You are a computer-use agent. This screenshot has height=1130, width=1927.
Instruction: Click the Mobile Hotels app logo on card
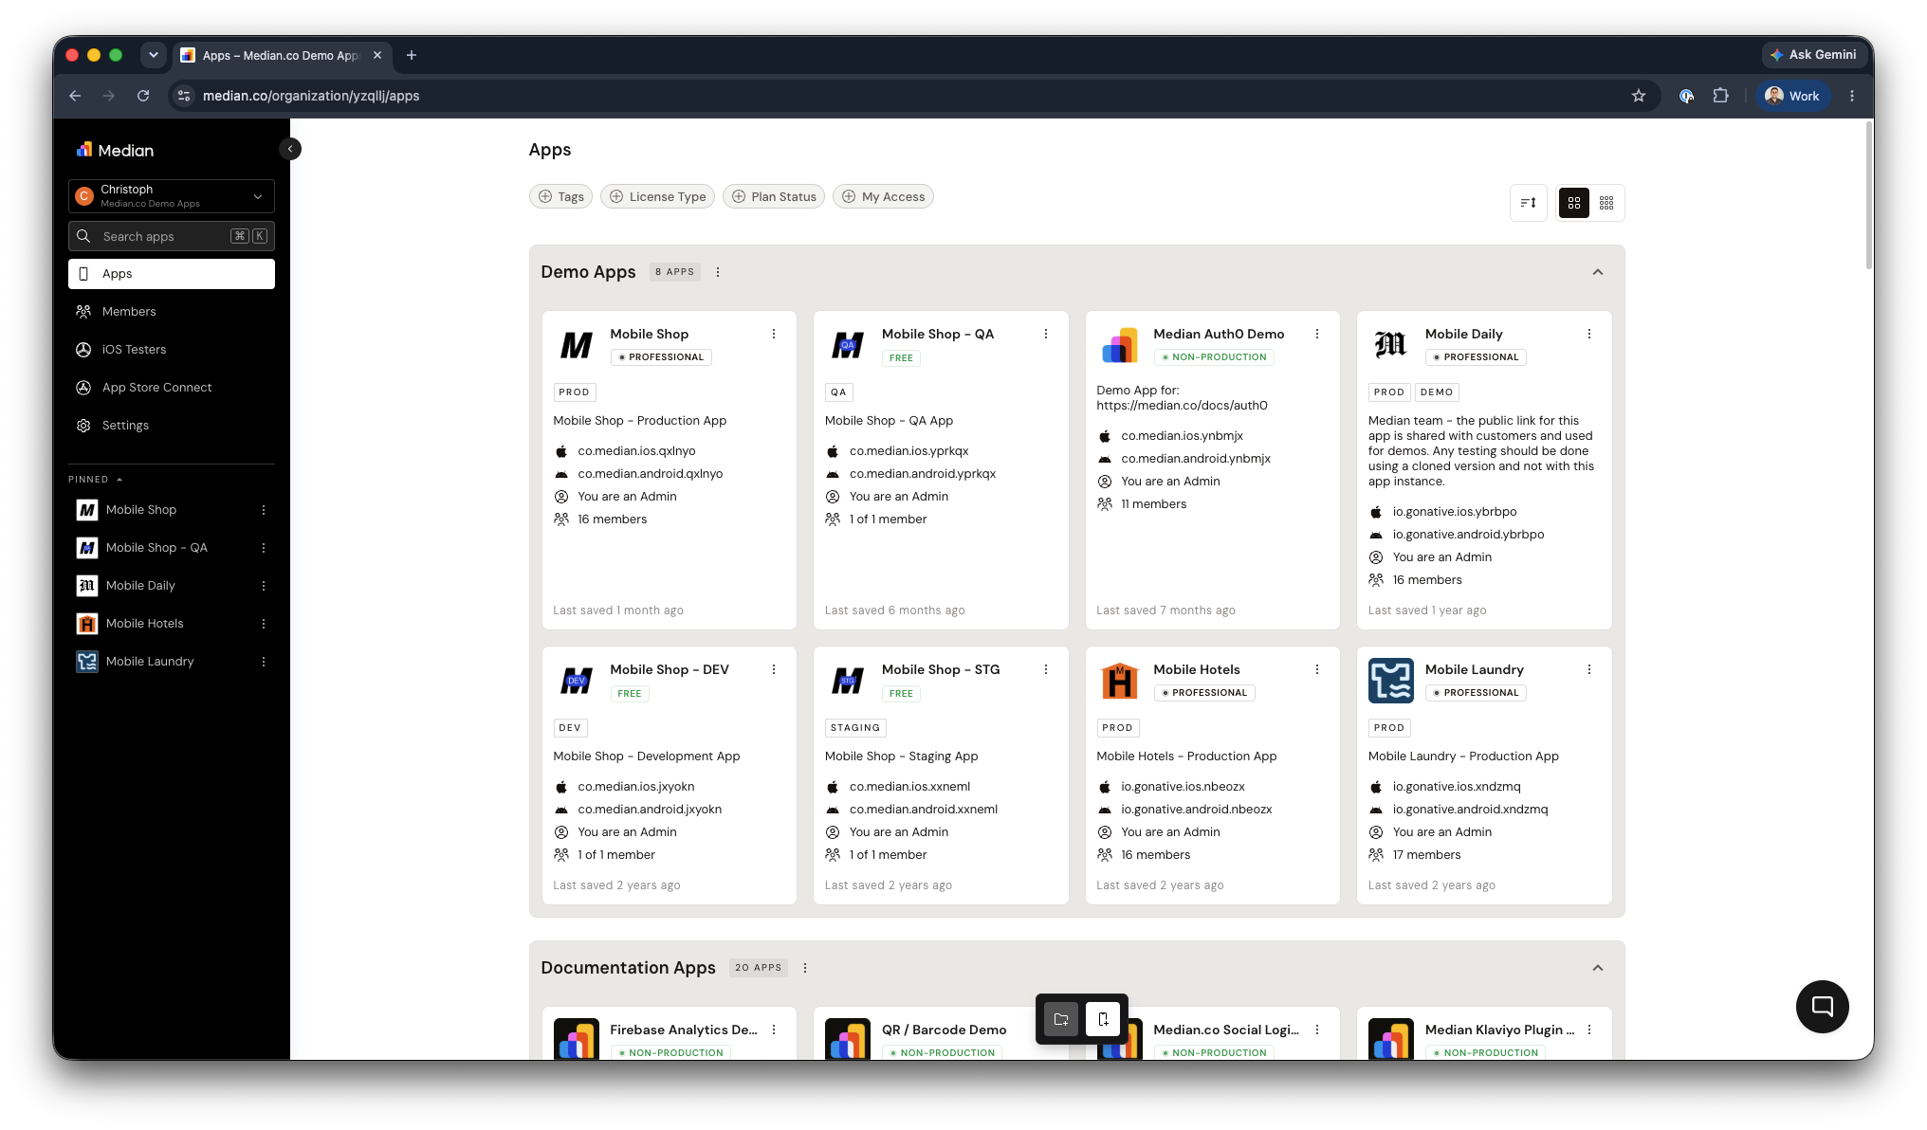1119,681
